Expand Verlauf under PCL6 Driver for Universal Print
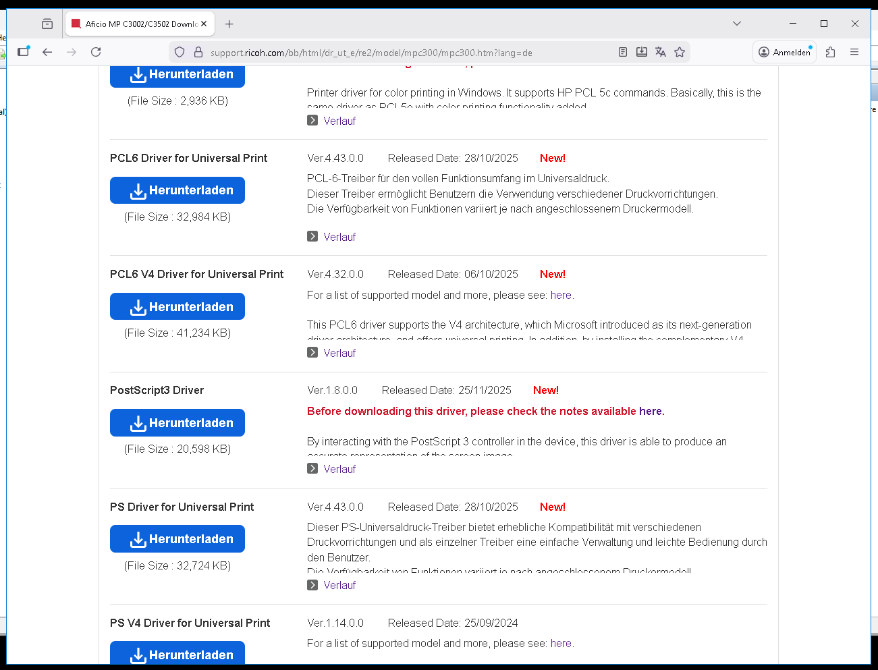The height and width of the screenshot is (670, 878). 339,237
